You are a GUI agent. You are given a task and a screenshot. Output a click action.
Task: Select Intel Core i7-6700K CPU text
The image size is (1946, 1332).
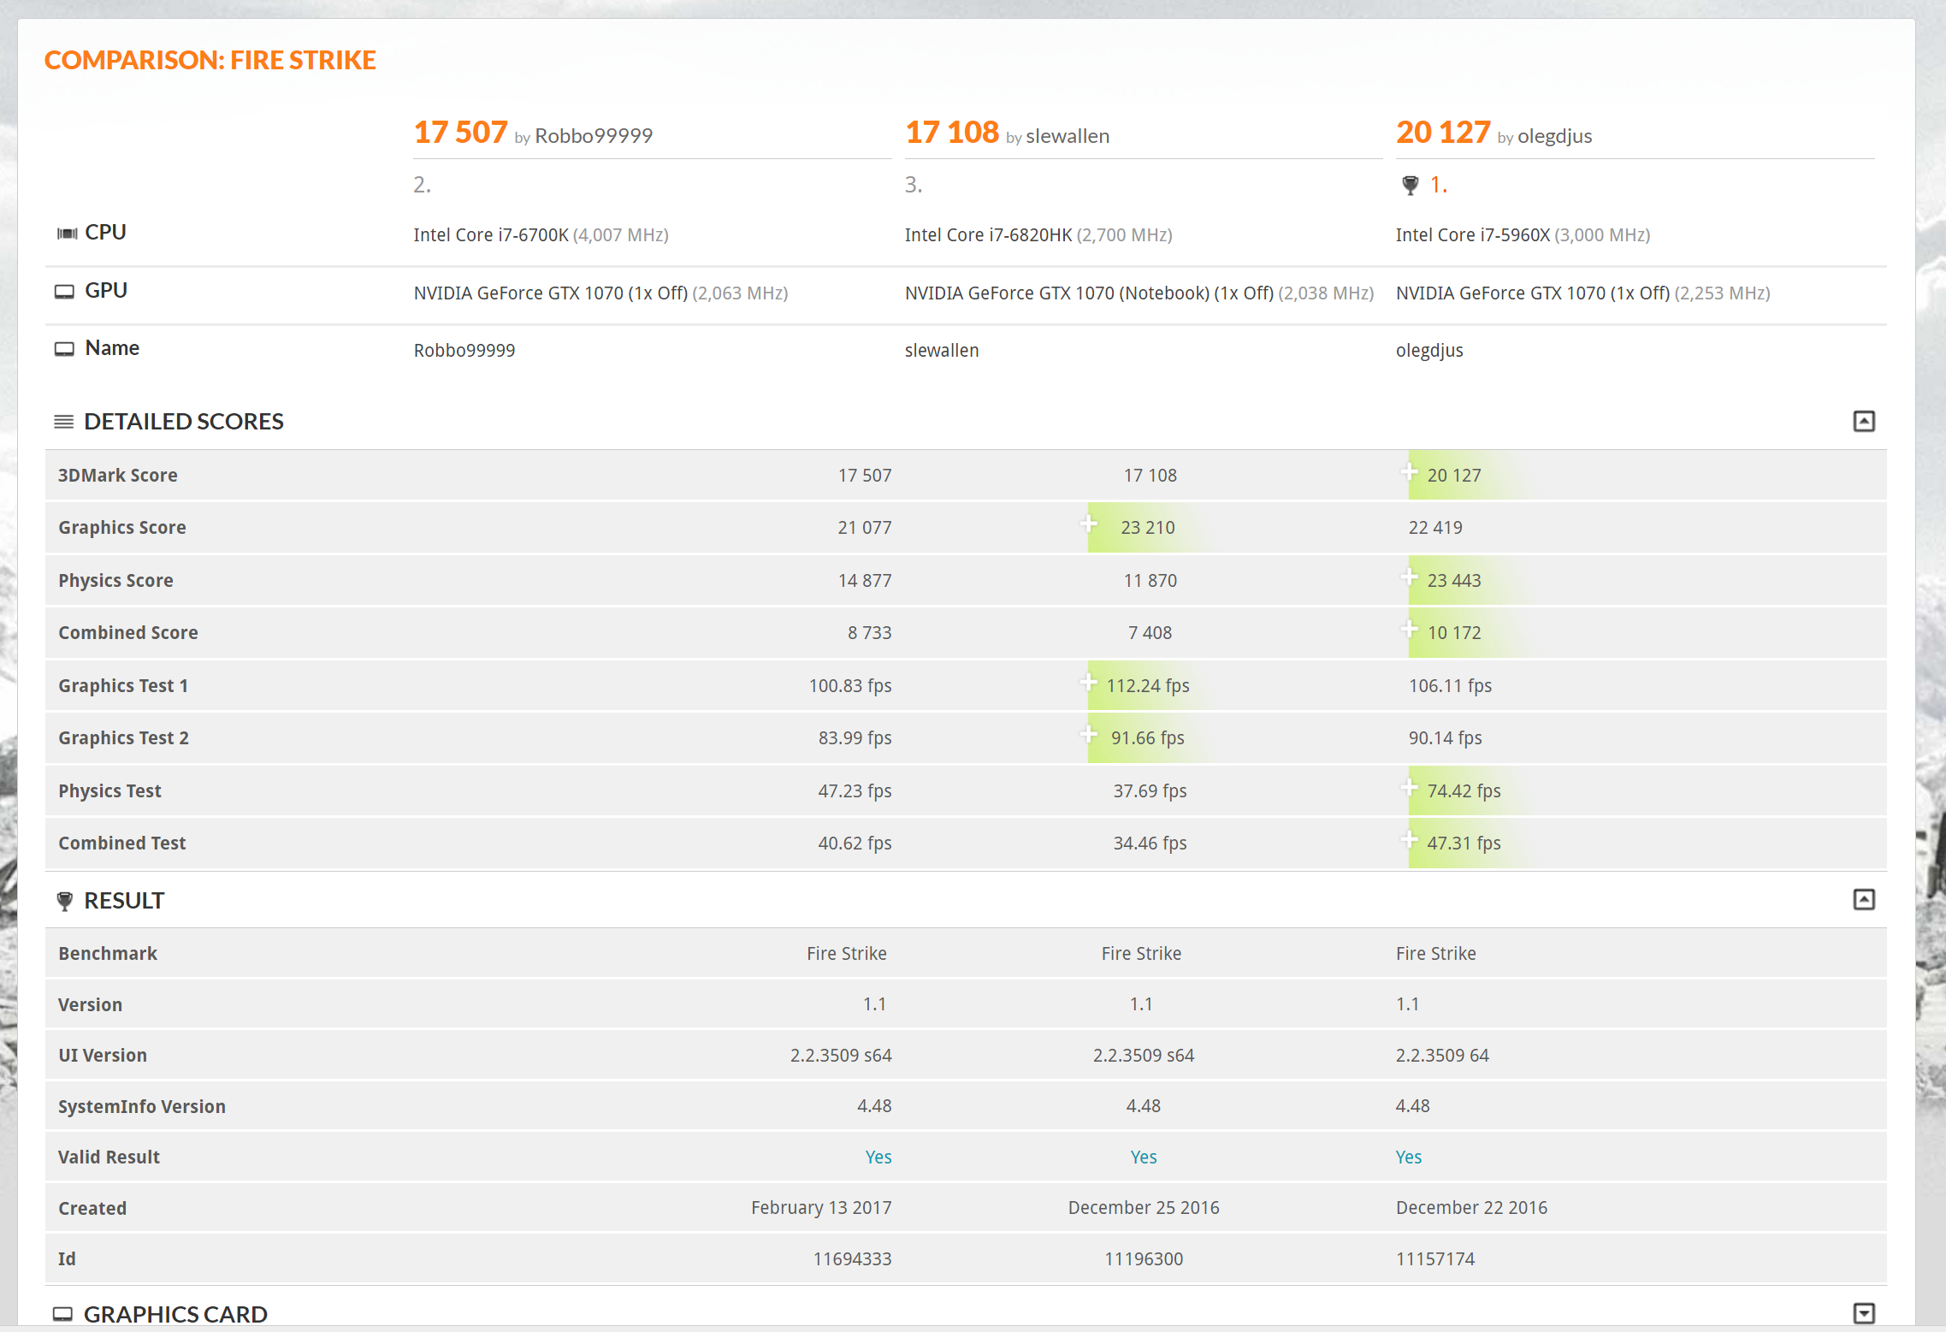click(x=491, y=235)
